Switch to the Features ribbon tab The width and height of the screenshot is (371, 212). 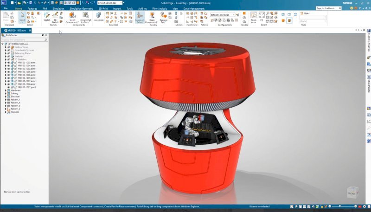point(32,8)
